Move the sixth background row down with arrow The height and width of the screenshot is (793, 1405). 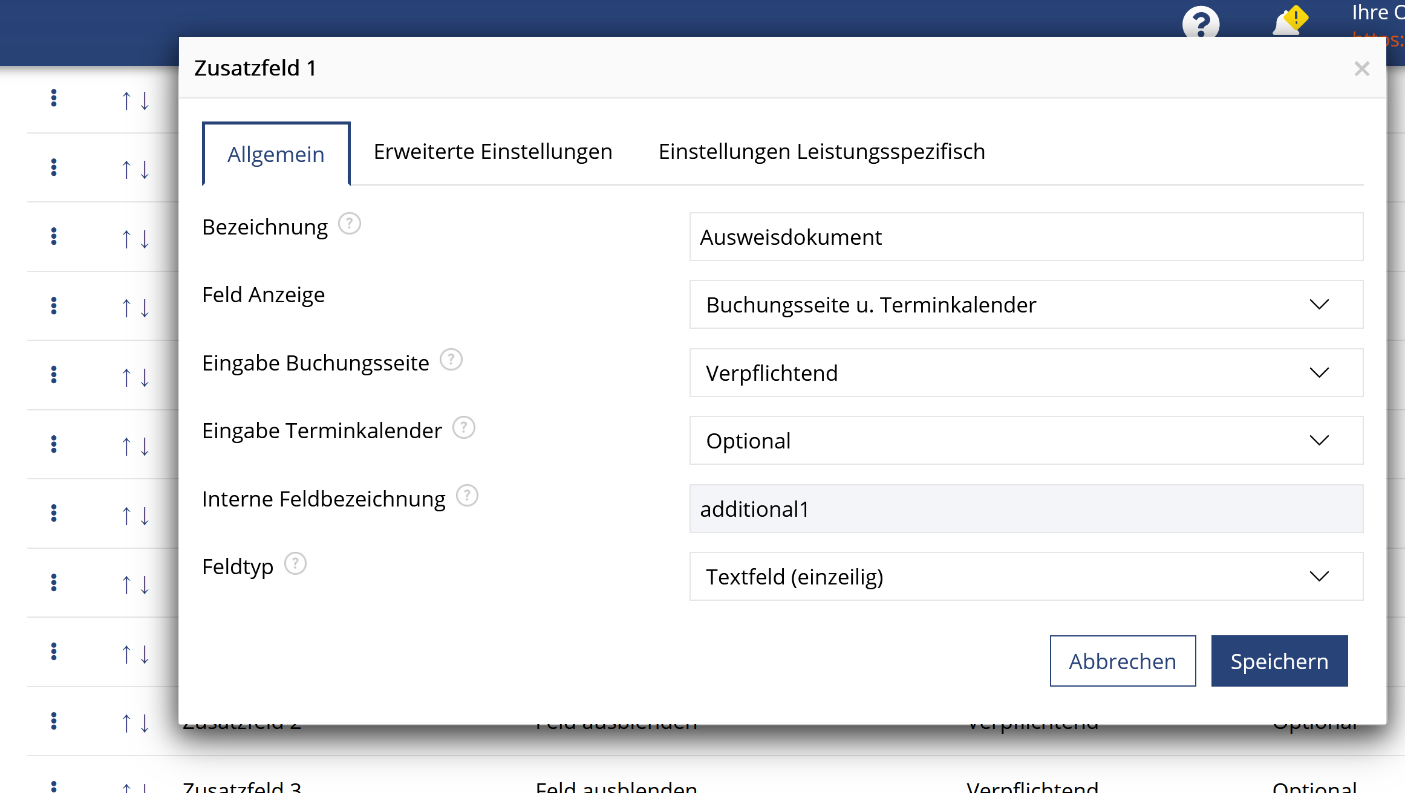(145, 447)
